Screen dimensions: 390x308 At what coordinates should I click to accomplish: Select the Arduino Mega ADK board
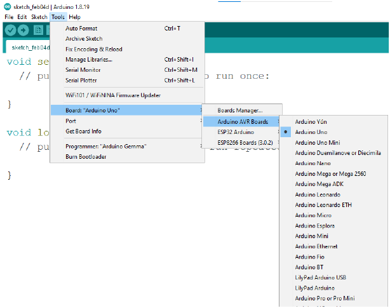click(x=334, y=184)
